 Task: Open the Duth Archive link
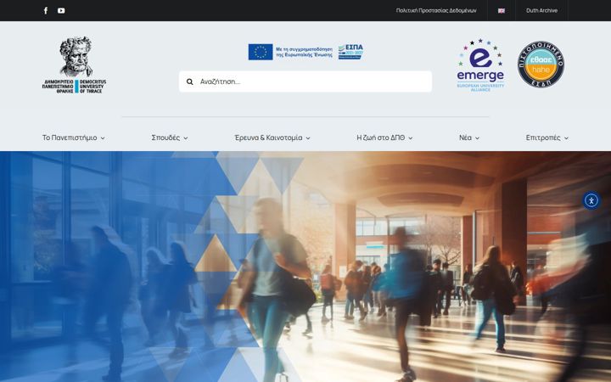(541, 10)
